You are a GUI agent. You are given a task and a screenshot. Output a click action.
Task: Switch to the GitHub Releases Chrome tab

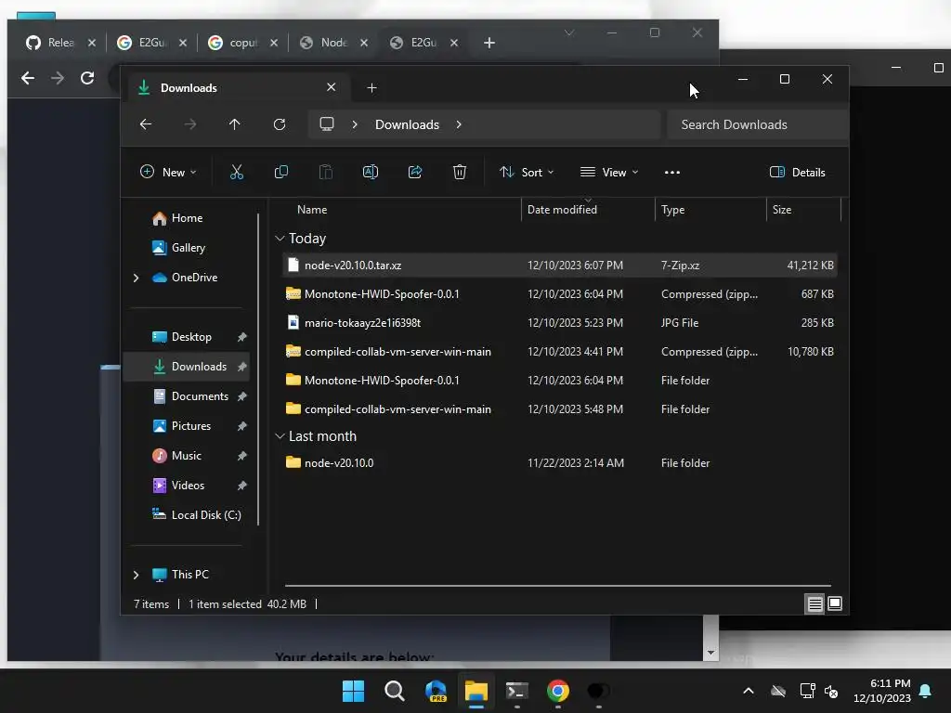click(60, 43)
